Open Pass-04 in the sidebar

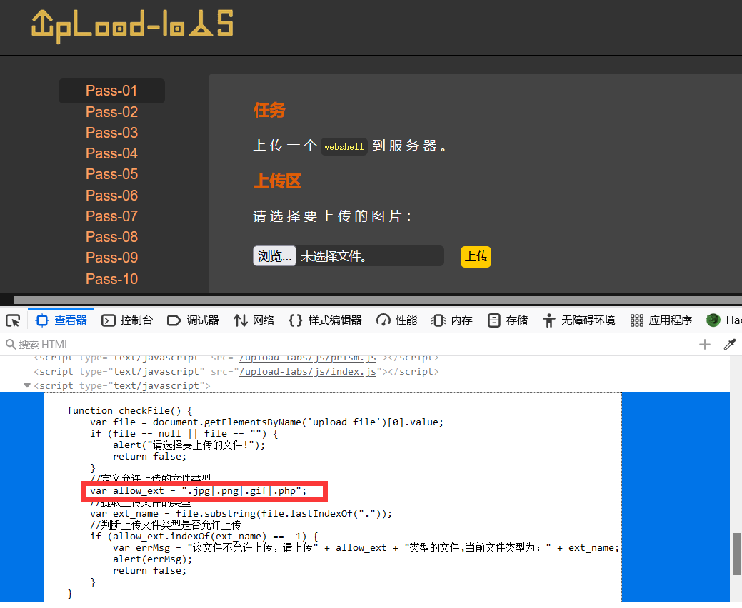click(x=111, y=153)
